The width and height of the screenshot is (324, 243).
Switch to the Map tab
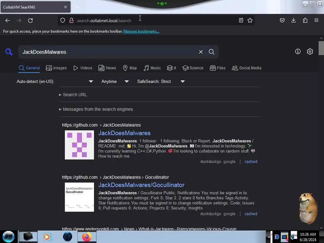coord(130,68)
